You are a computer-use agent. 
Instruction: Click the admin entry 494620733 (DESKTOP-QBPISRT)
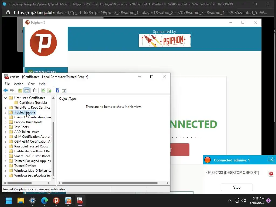tap(232, 173)
